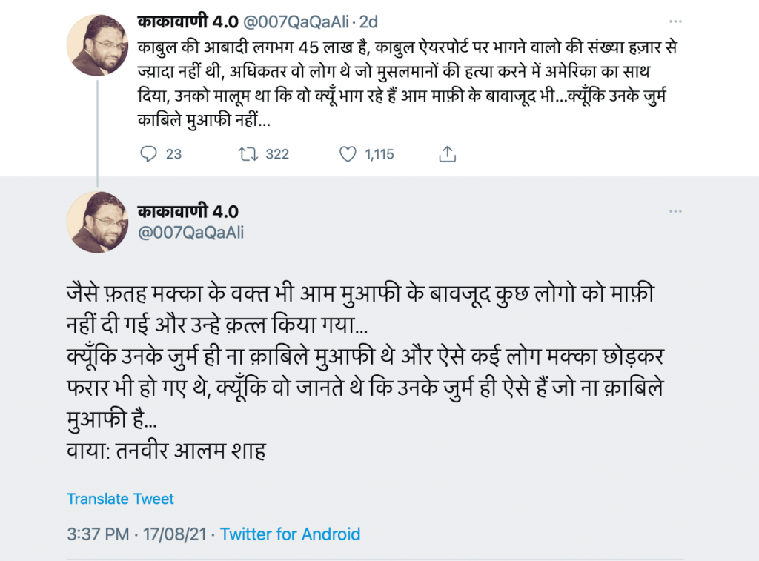The image size is (759, 561).
Task: Open the bold display name on the second tweet
Action: coord(188,212)
